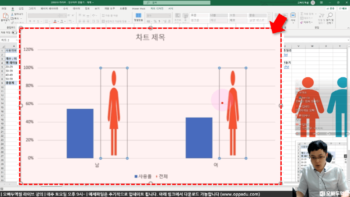Open the 표 서식 format as table icon
Image resolution: width=350 pixels, height=197 pixels.
(185, 16)
